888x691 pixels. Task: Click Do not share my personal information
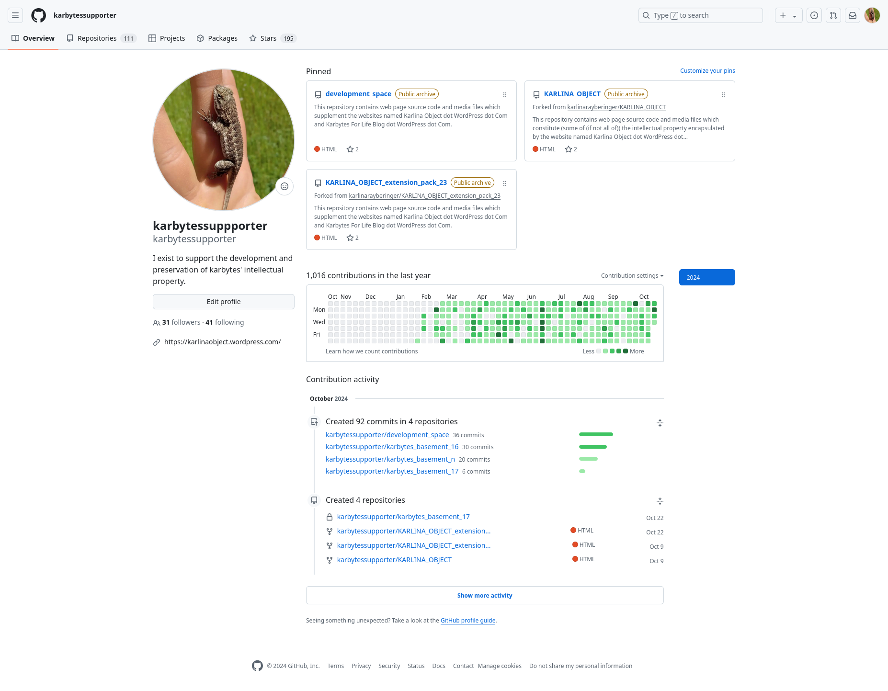[x=581, y=666]
